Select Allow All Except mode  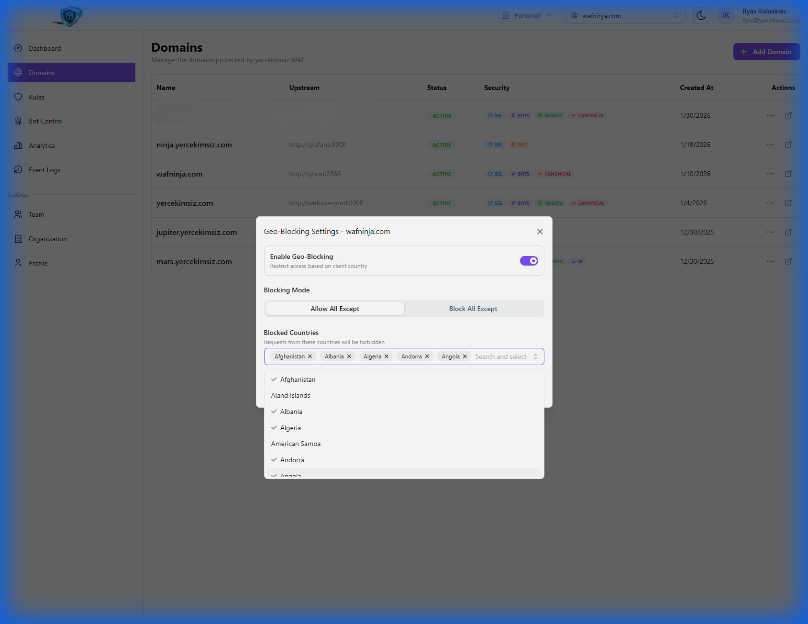335,309
